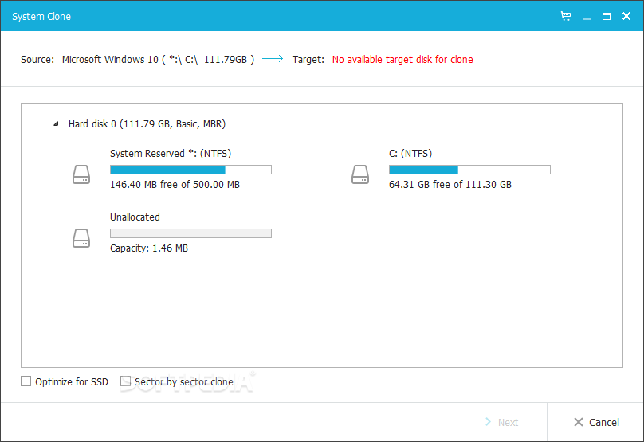
Task: Click '64.31 GB free of 111.30 GB' text
Action: click(x=450, y=185)
